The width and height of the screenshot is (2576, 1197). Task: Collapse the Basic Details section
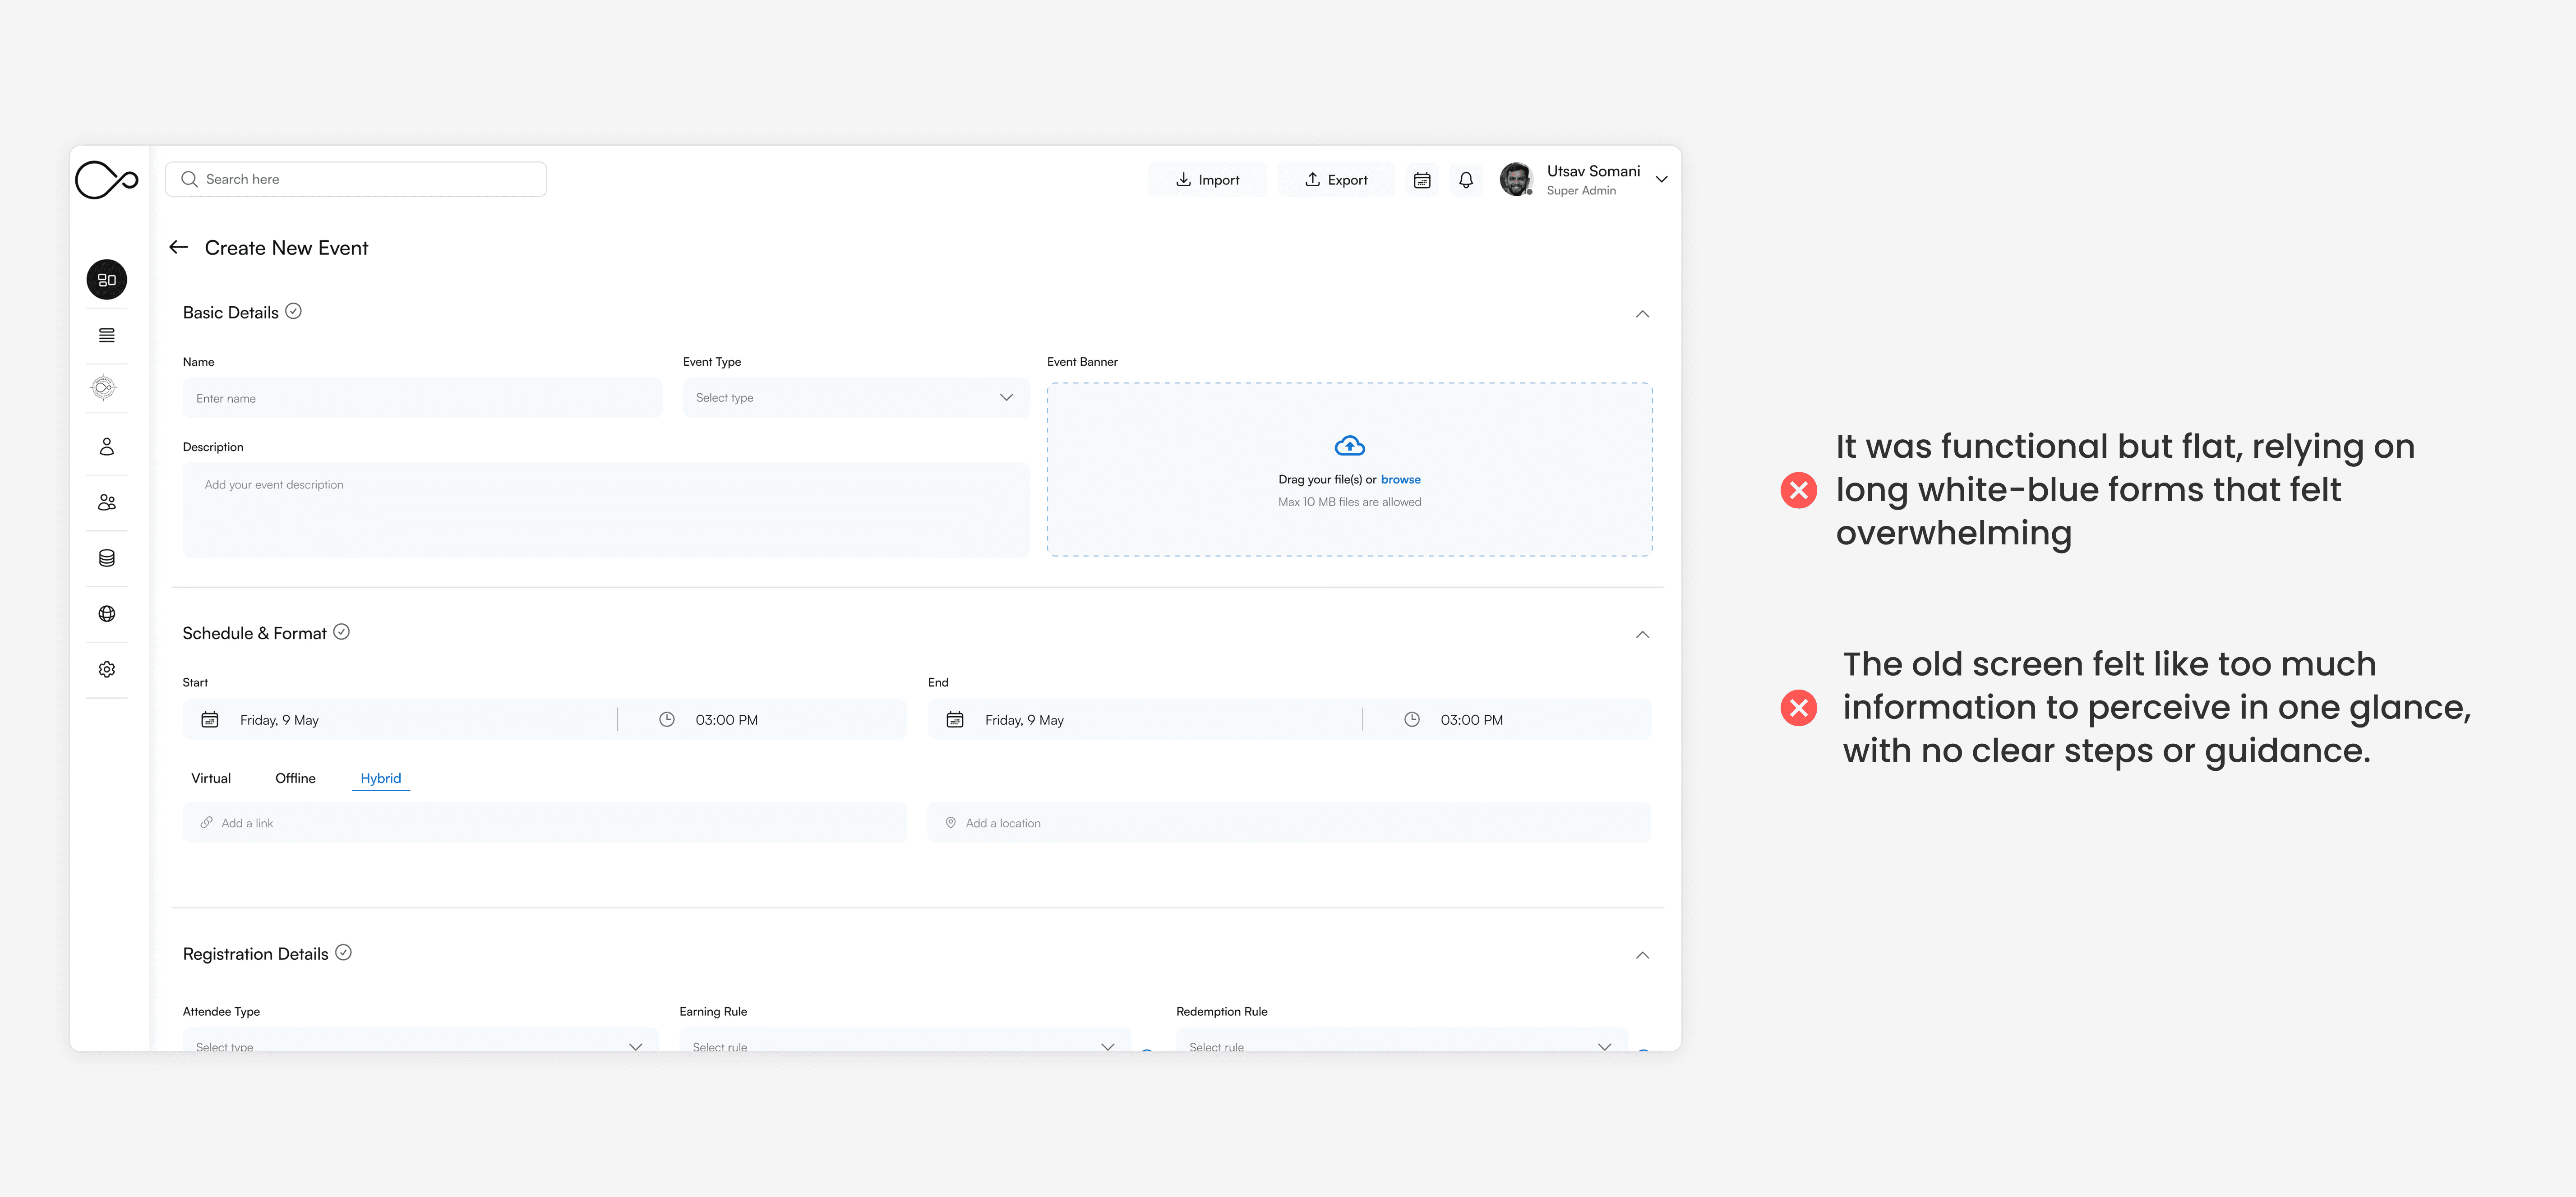(x=1642, y=314)
